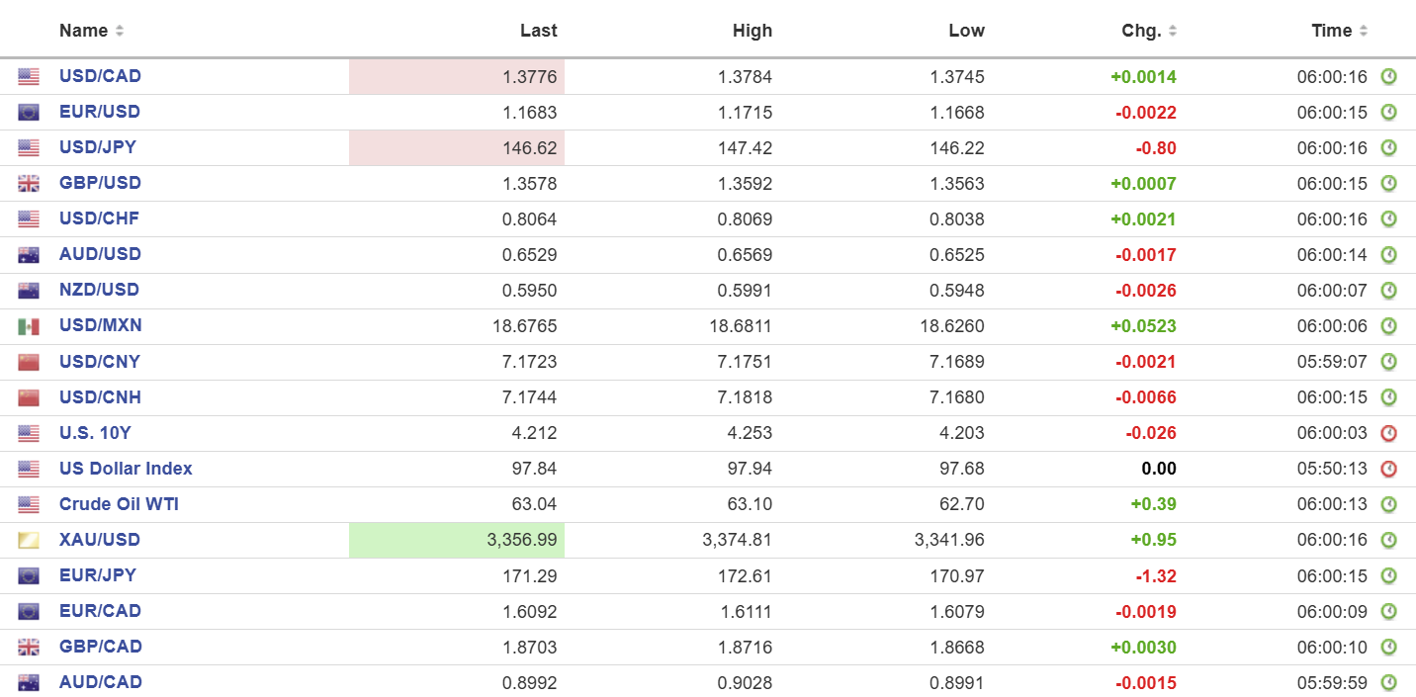Click the green clock icon for USD/CAD
This screenshot has height=697, width=1416.
(x=1388, y=77)
